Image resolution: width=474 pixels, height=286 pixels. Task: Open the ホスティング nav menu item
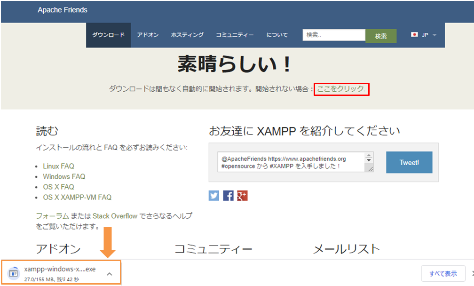pos(187,35)
